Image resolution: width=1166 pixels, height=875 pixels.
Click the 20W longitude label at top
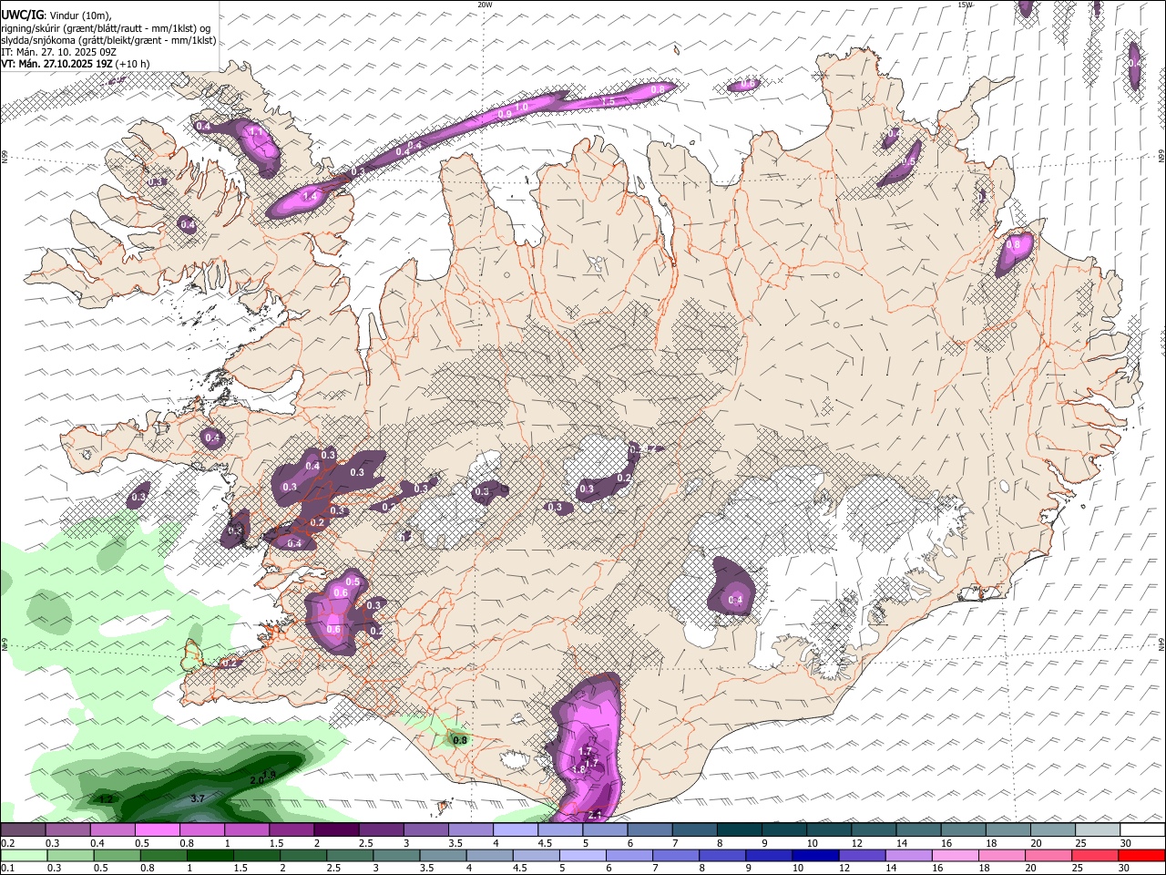[x=486, y=5]
